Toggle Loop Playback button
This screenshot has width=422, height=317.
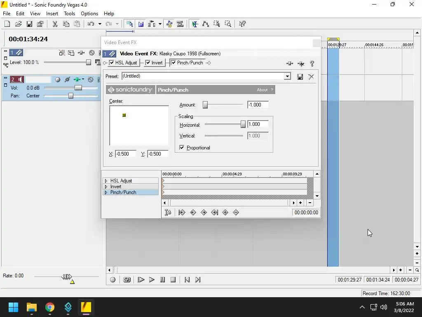127,280
